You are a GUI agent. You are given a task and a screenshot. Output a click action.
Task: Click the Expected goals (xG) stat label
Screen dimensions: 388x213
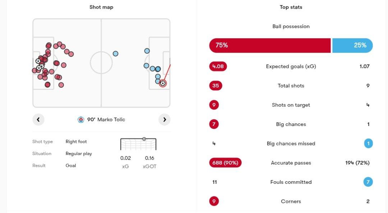291,67
